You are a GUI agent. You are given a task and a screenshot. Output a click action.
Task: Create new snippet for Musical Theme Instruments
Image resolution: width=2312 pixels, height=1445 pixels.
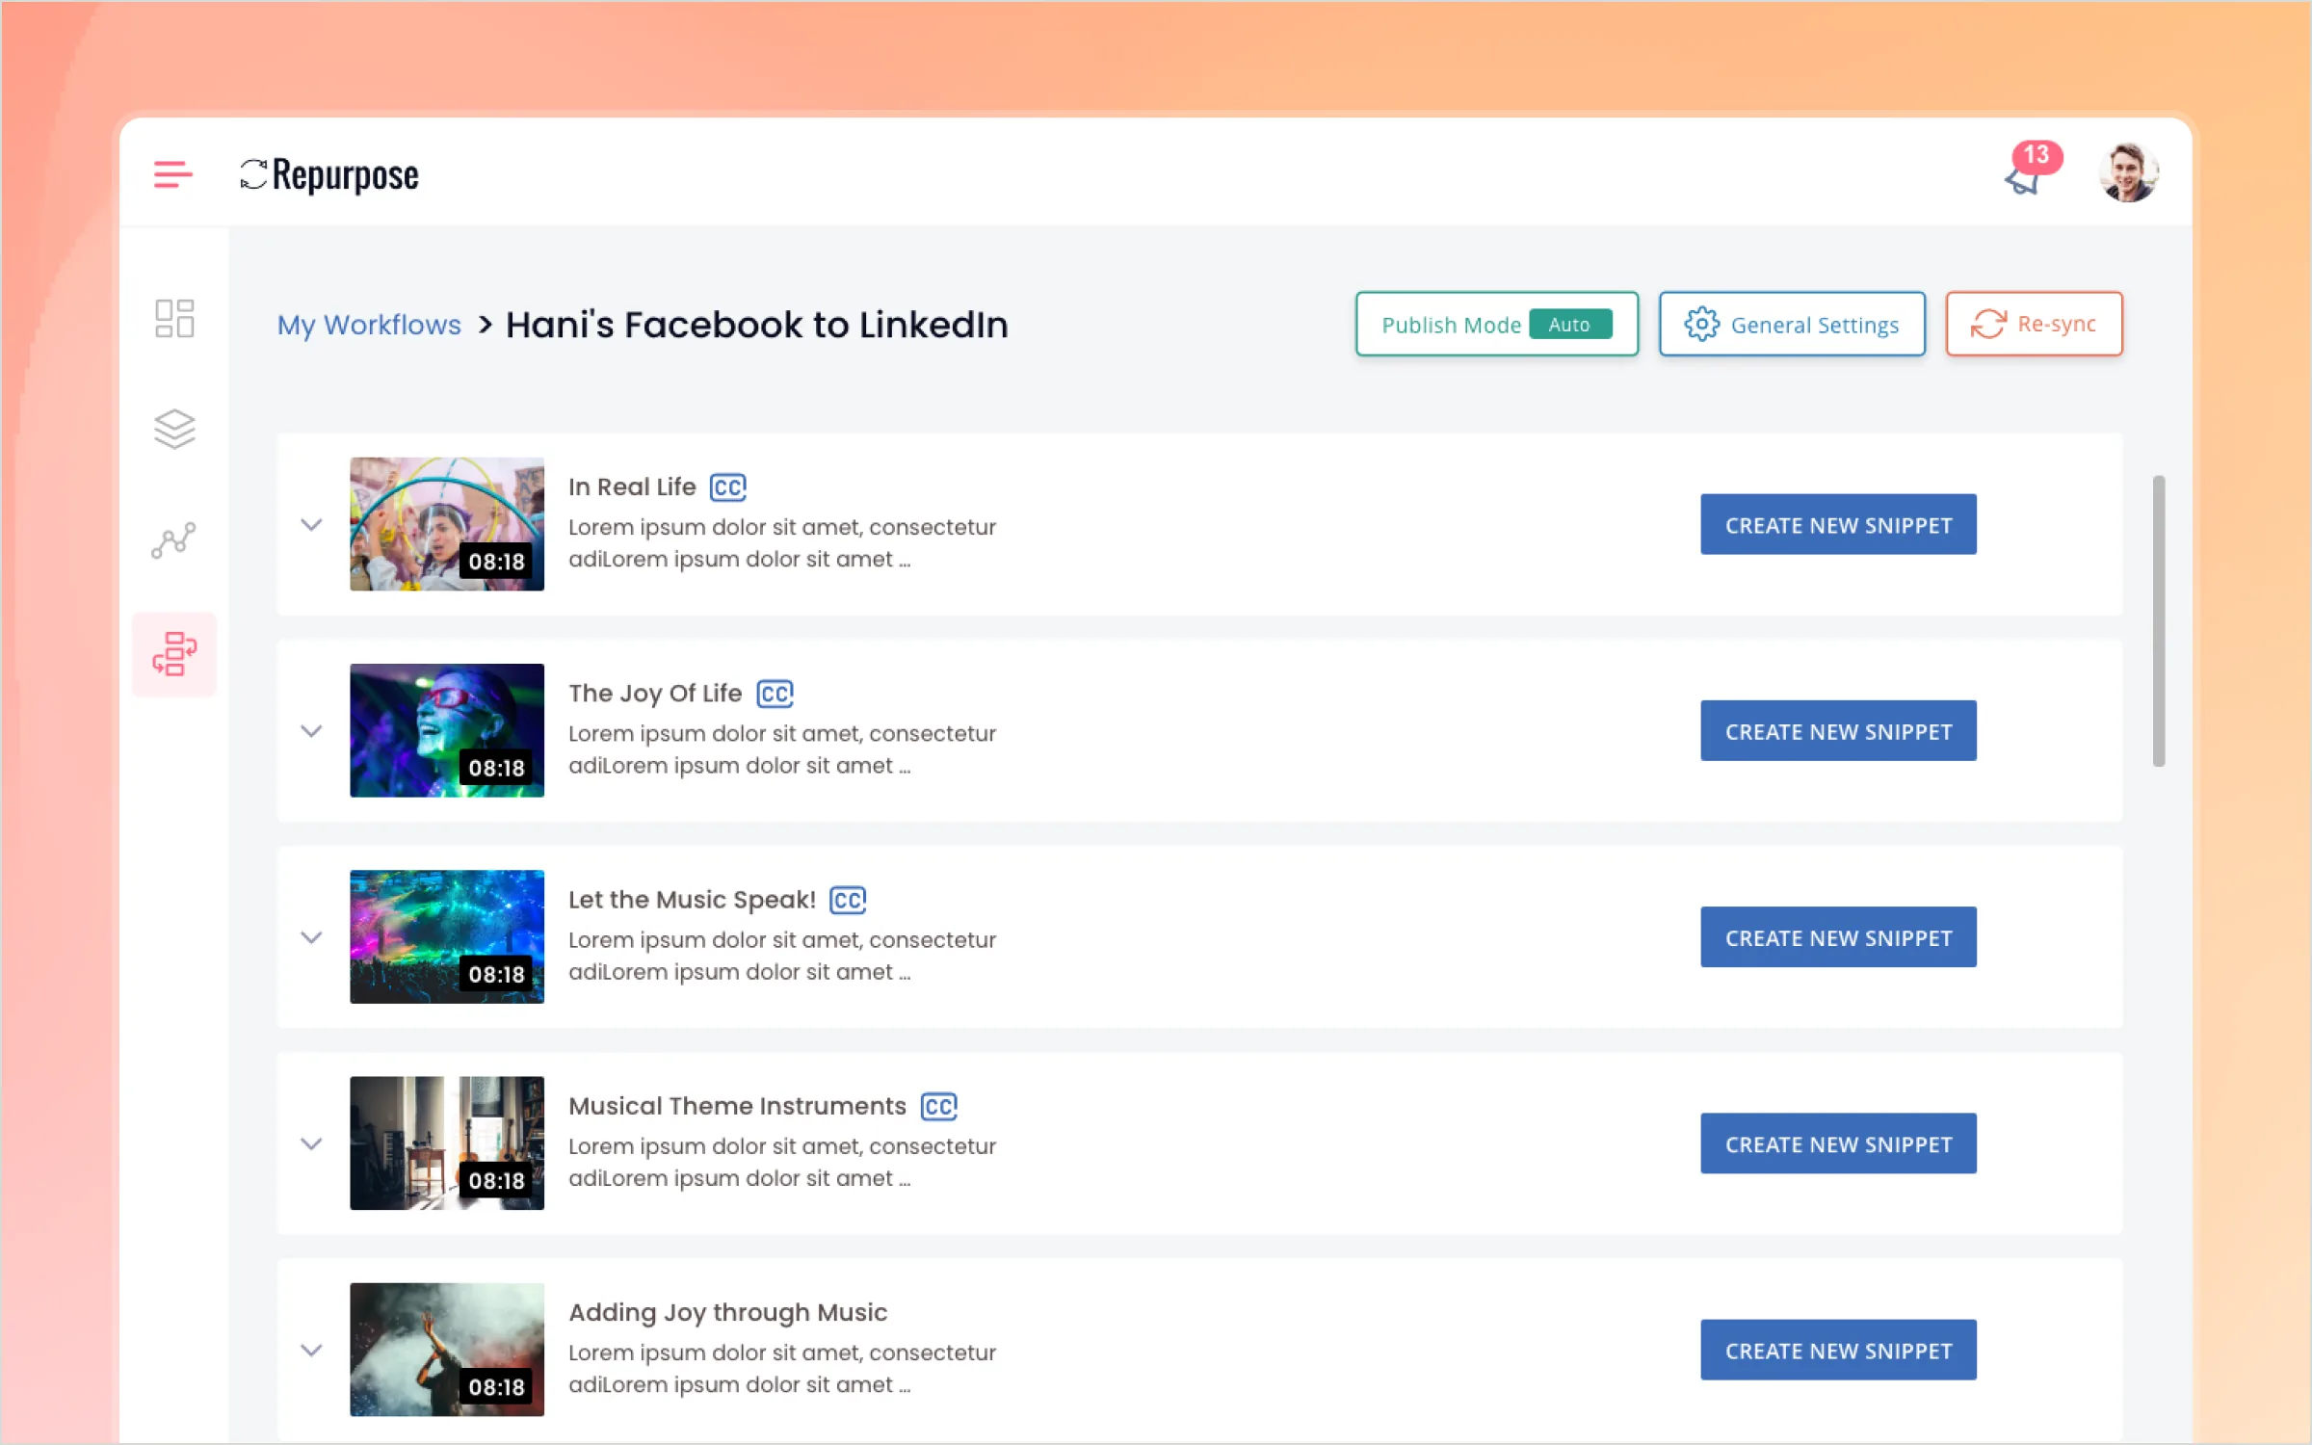click(x=1838, y=1143)
